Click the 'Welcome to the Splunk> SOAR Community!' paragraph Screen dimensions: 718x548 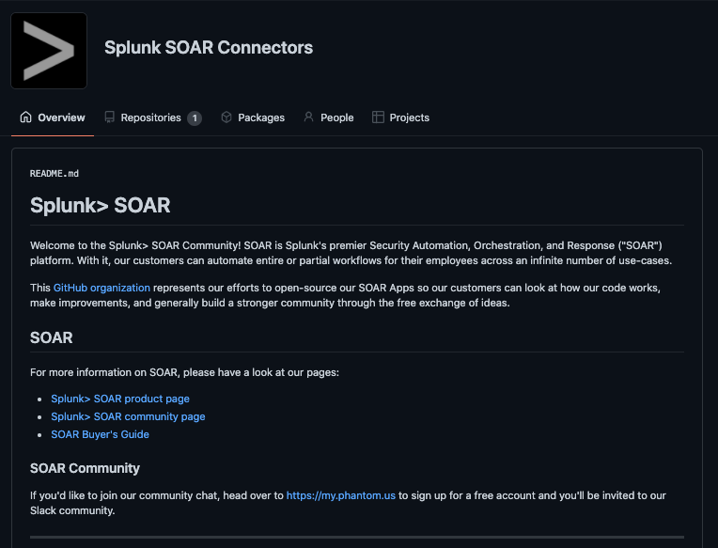pyautogui.click(x=351, y=253)
